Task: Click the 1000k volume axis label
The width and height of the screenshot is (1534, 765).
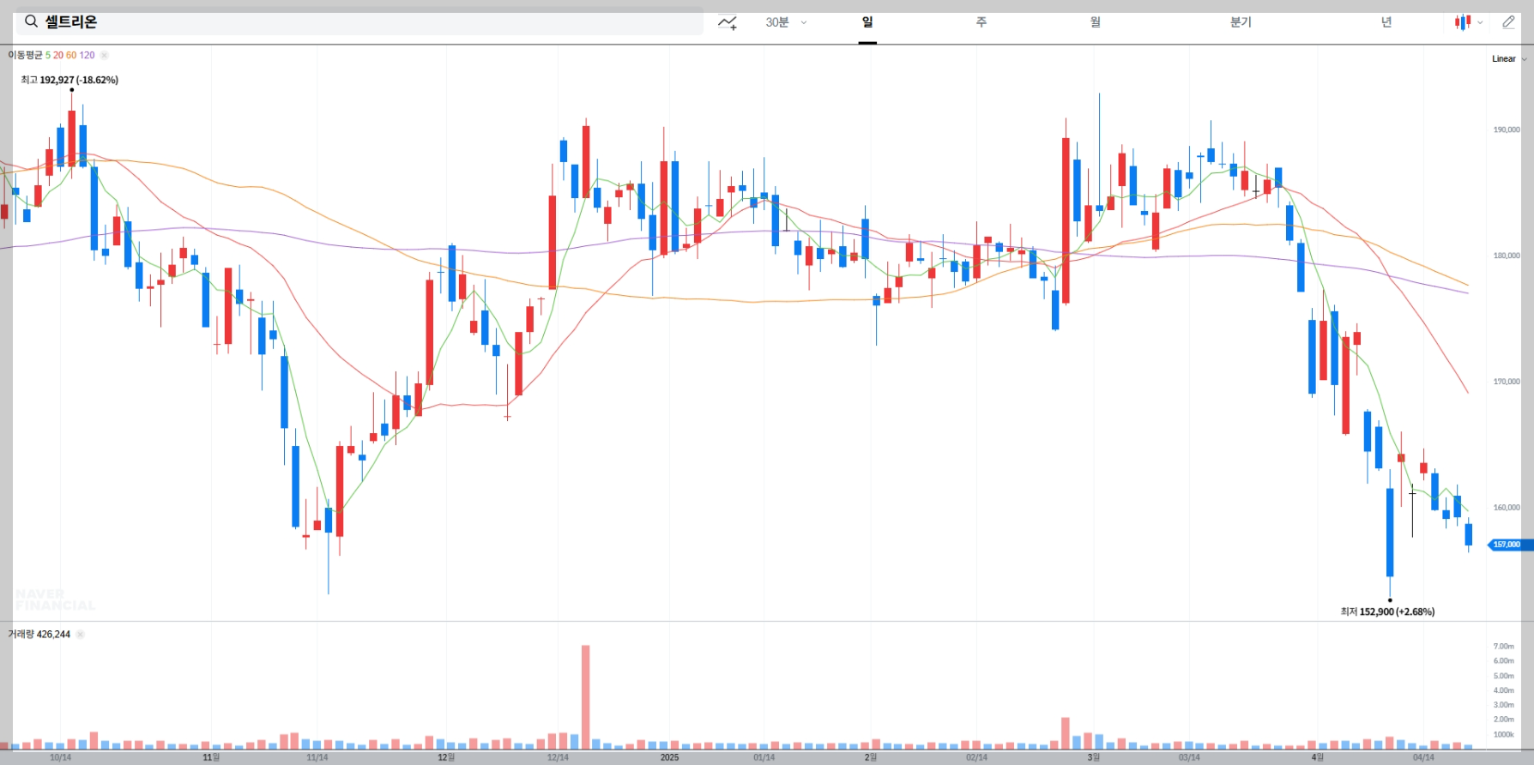Action: (x=1504, y=735)
